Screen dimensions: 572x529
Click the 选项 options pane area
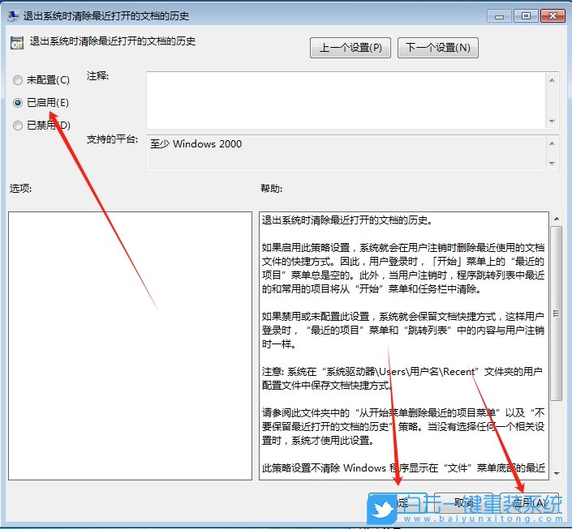131,346
